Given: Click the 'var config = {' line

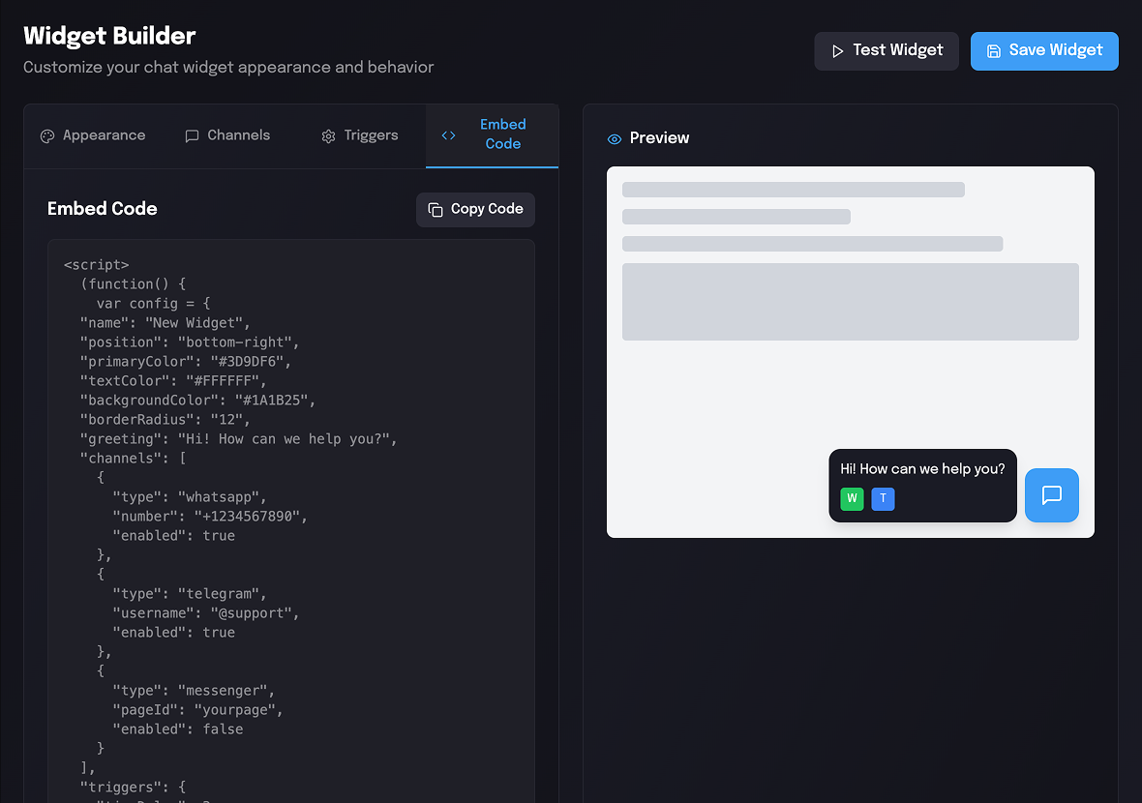Looking at the screenshot, I should (x=153, y=304).
